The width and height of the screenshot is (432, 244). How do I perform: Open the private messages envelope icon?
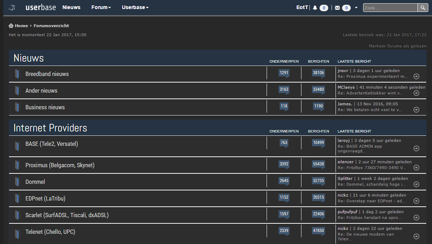coord(337,8)
